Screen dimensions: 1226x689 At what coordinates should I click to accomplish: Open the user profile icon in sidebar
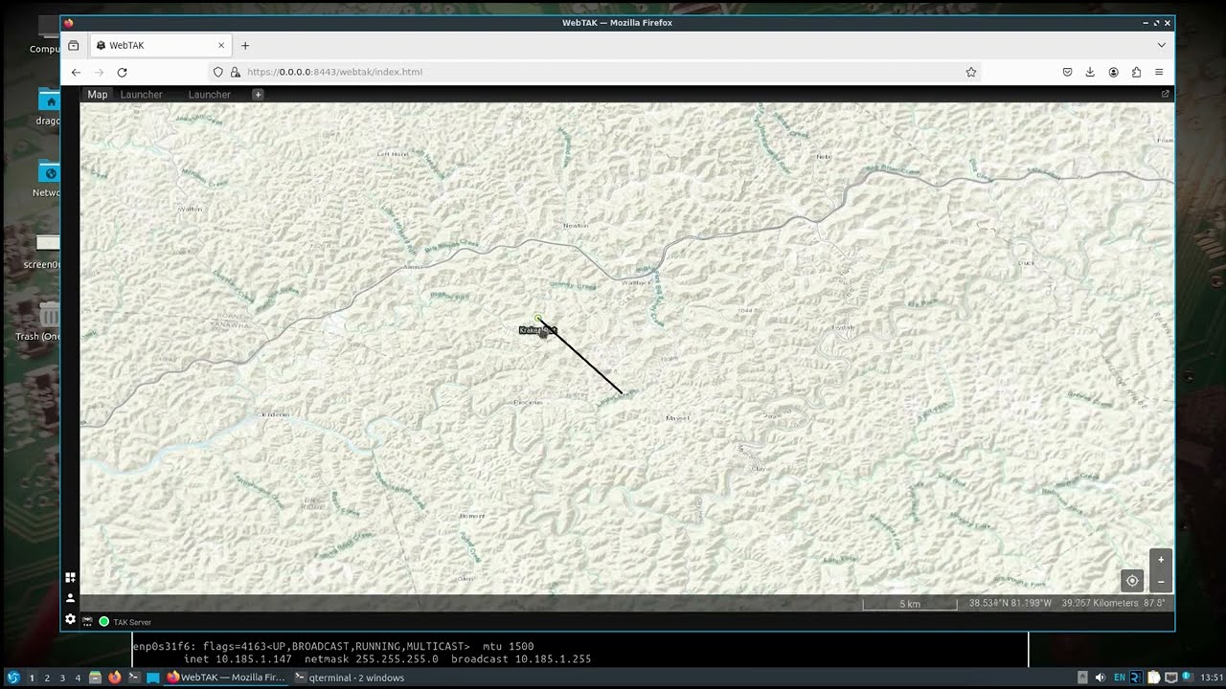pyautogui.click(x=70, y=598)
